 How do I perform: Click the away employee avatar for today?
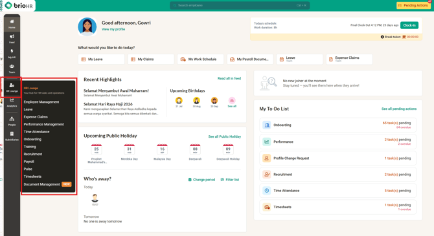point(95,198)
